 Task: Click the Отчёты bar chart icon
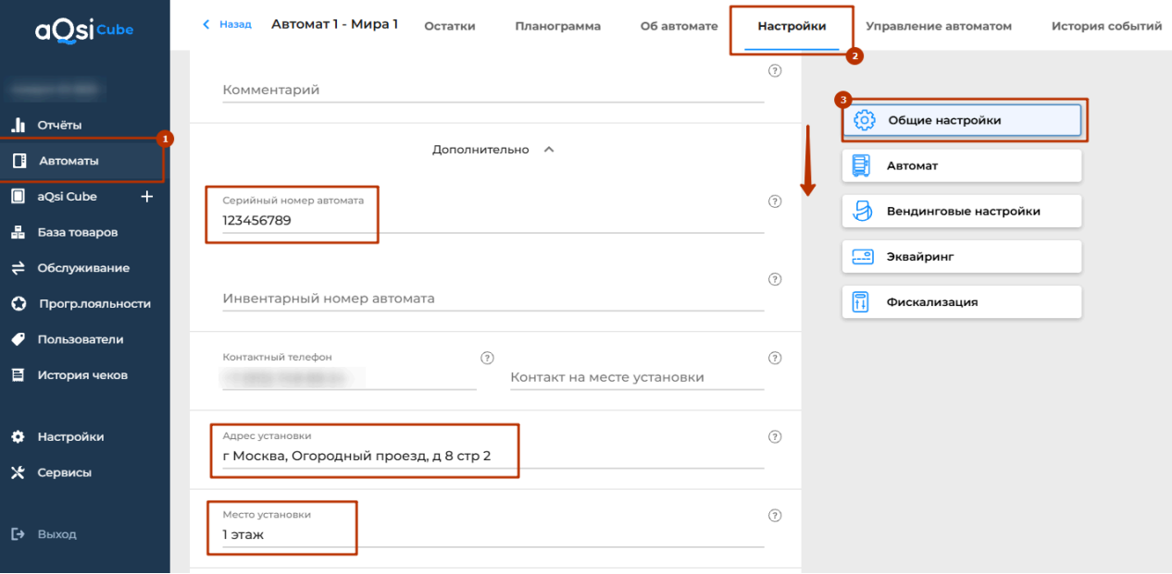18,125
